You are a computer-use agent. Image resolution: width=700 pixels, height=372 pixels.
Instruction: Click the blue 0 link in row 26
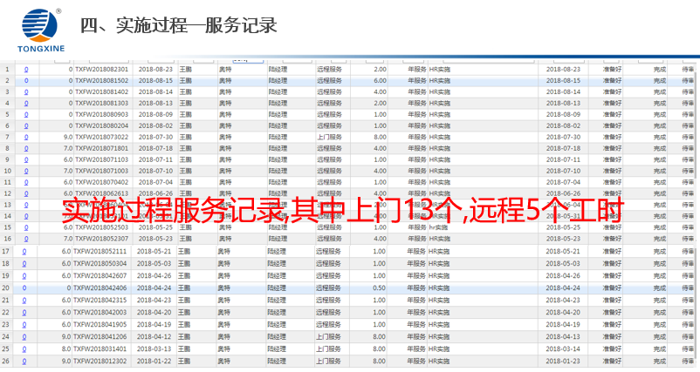(25, 360)
